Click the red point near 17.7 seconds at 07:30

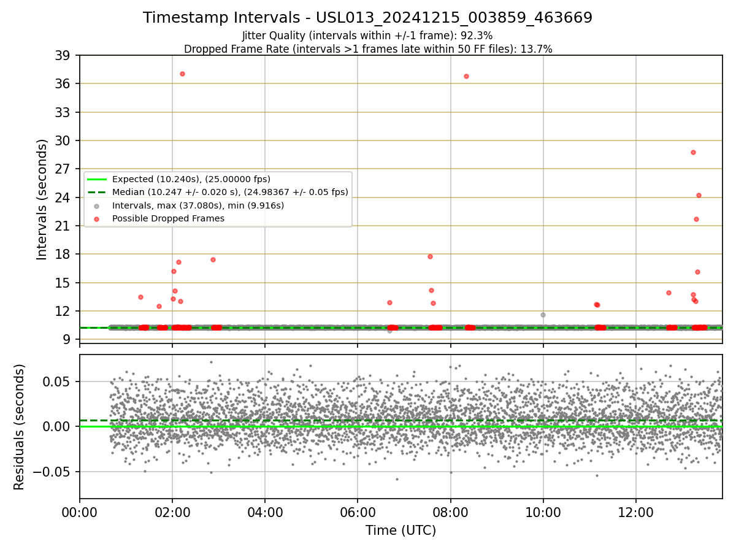coord(430,256)
